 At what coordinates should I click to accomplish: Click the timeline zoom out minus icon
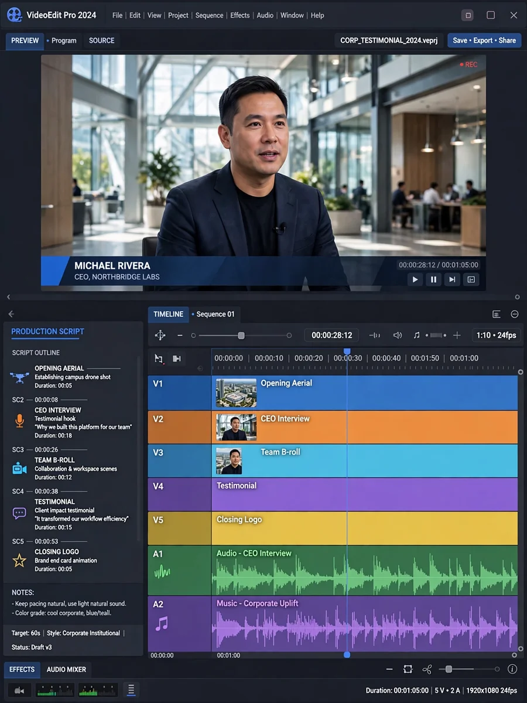(180, 335)
